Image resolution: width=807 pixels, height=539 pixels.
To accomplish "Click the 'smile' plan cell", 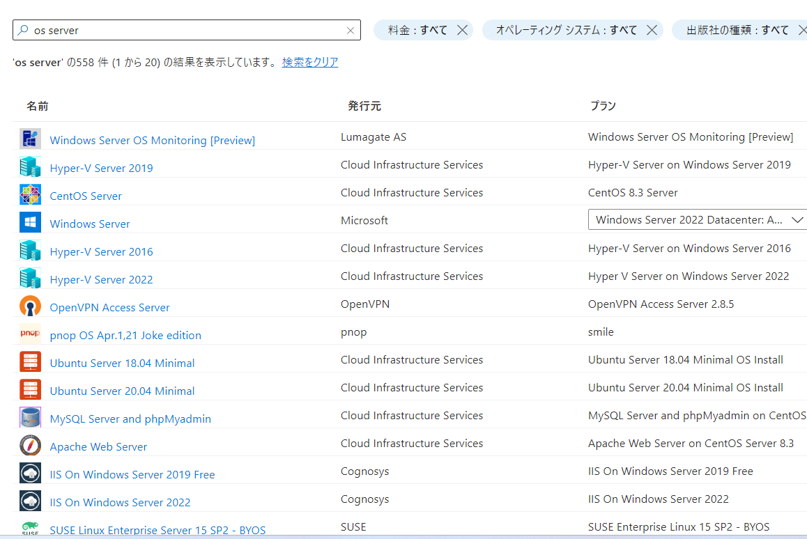I will tap(601, 331).
